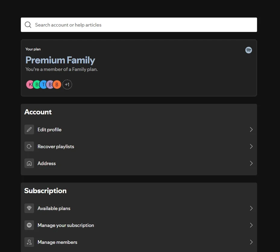Click the refresh icon for Recover playlists

[x=29, y=146]
